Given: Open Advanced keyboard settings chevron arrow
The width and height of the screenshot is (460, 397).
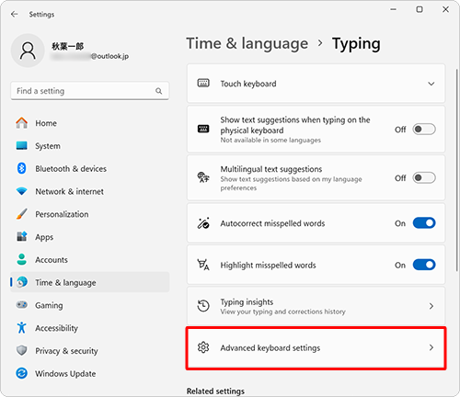Looking at the screenshot, I should click(431, 347).
